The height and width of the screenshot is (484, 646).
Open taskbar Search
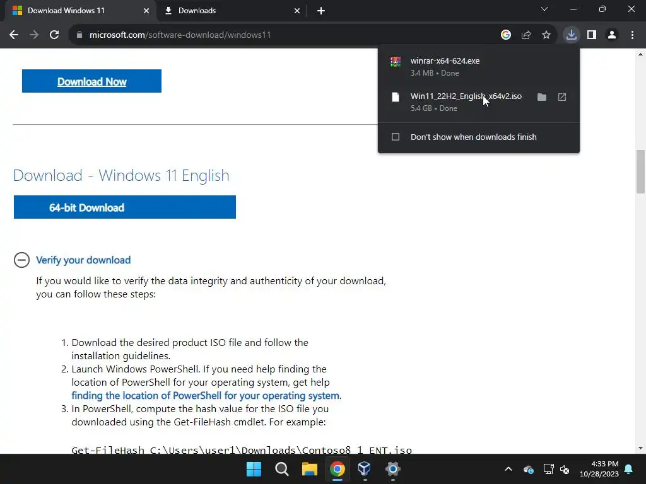coord(282,469)
